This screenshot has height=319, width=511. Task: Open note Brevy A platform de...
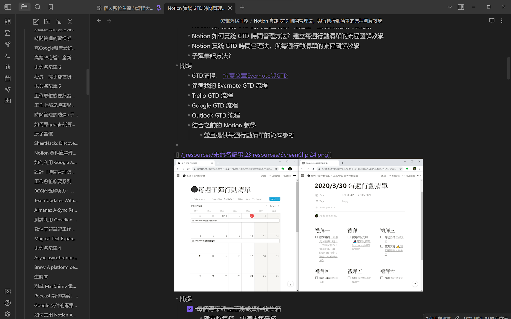coord(57,267)
